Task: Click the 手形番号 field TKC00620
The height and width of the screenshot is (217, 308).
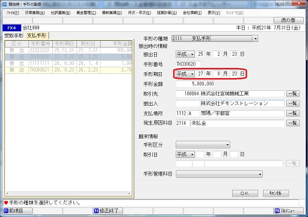Action: click(x=188, y=64)
